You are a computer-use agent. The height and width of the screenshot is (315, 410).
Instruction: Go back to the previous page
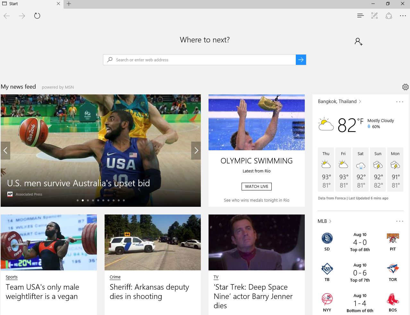[7, 16]
